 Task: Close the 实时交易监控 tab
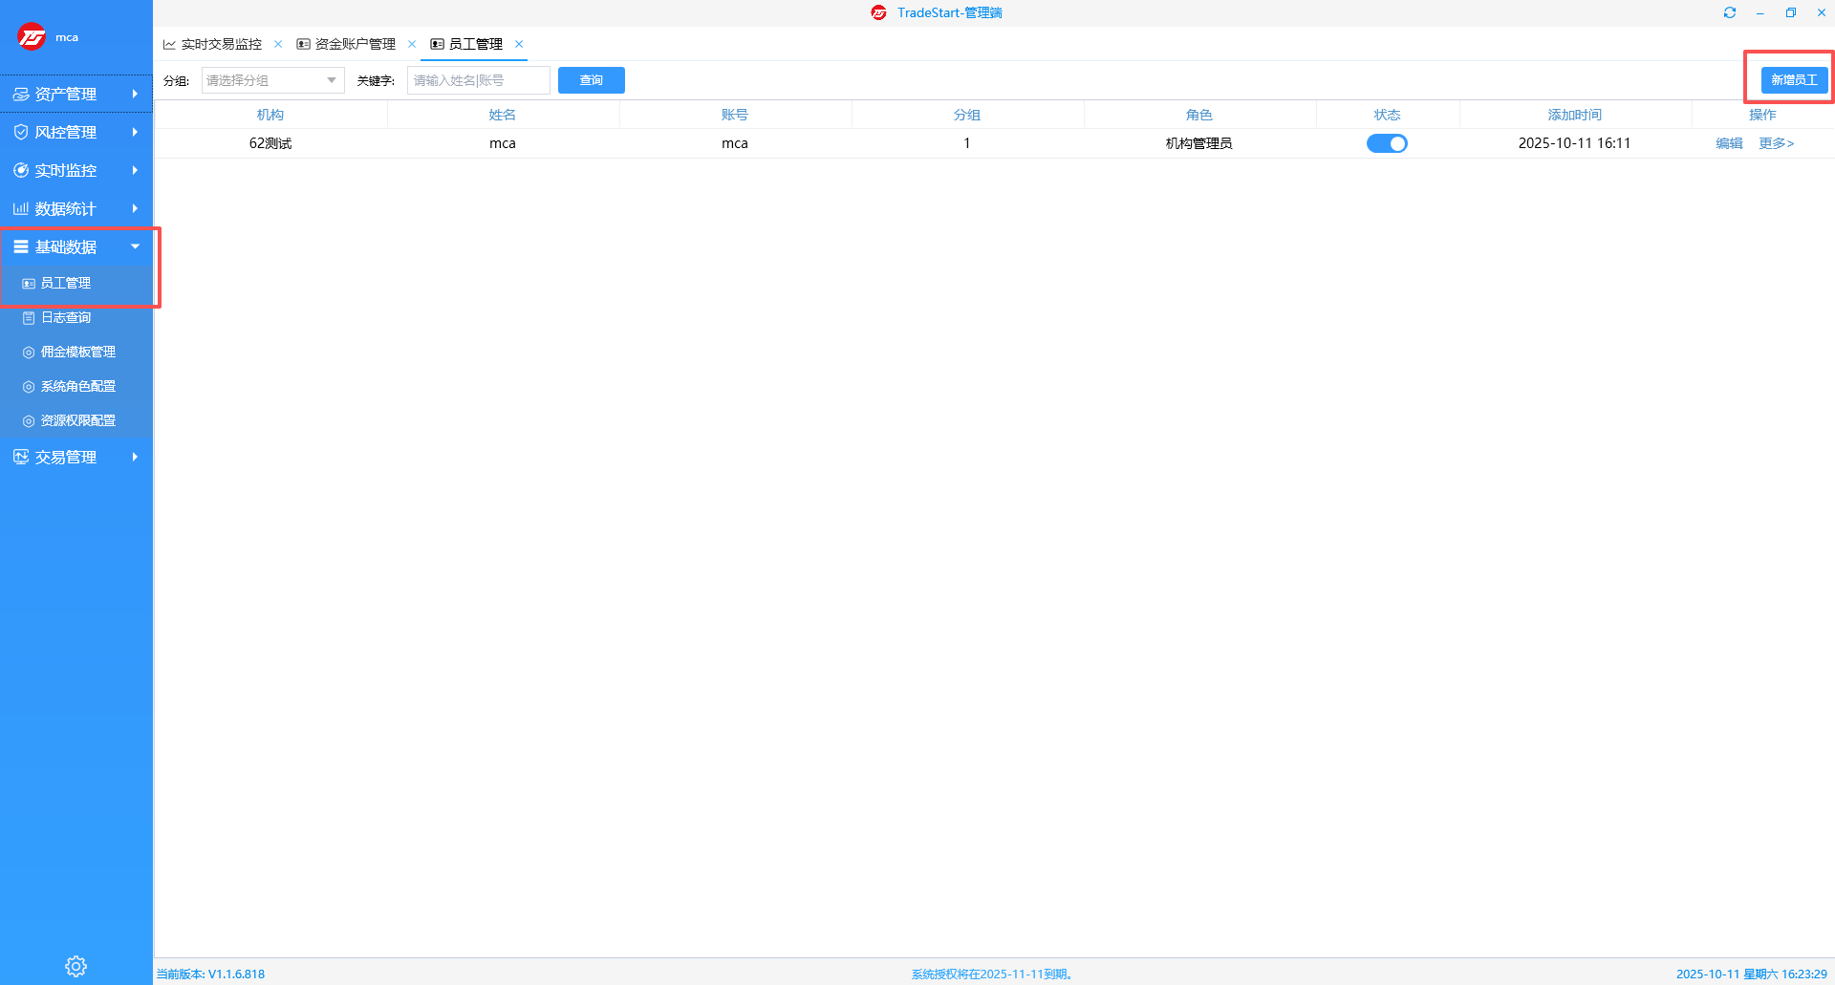coord(278,44)
